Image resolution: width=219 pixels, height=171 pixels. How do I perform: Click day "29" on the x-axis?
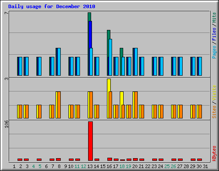(192, 166)
